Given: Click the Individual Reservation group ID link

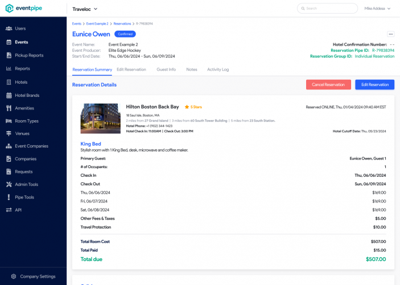Looking at the screenshot, I should 374,56.
